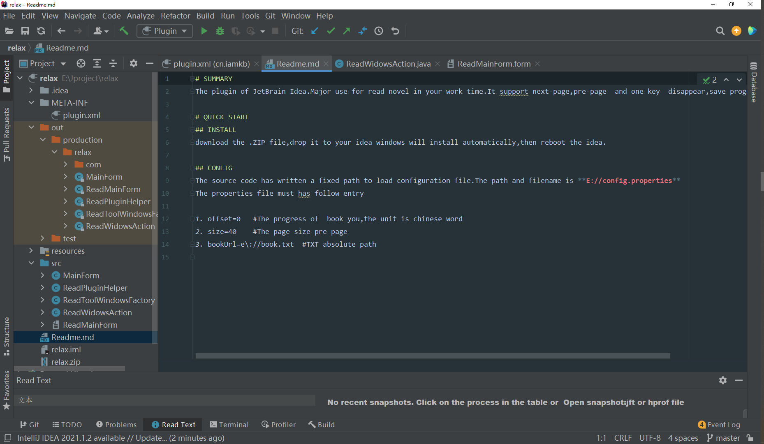Click the Stop square button in toolbar
764x444 pixels.
[276, 31]
